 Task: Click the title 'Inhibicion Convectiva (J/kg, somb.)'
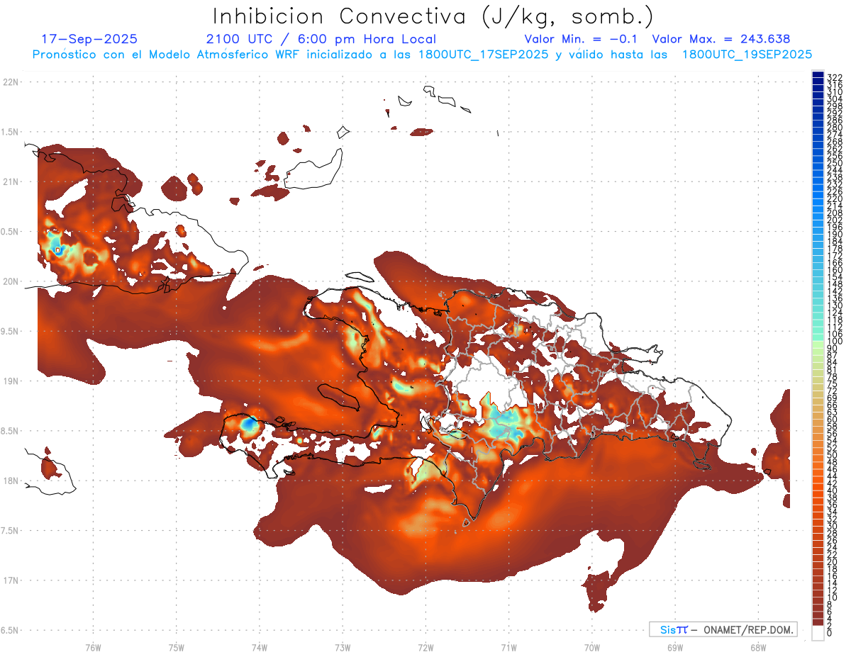(433, 16)
